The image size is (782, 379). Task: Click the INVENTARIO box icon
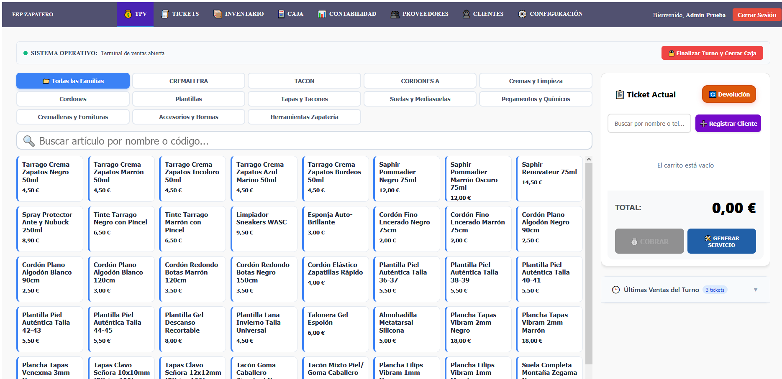[218, 14]
